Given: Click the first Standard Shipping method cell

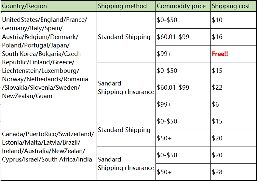Looking at the screenshot, I should pos(124,37).
